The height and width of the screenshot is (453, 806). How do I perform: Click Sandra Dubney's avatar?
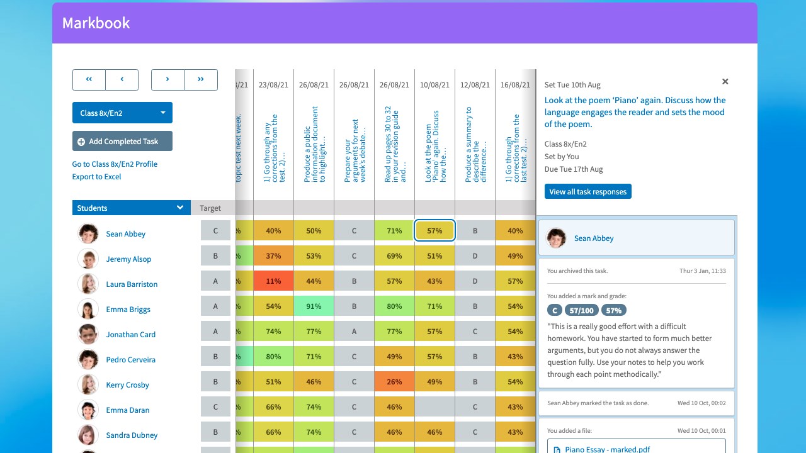(x=88, y=435)
